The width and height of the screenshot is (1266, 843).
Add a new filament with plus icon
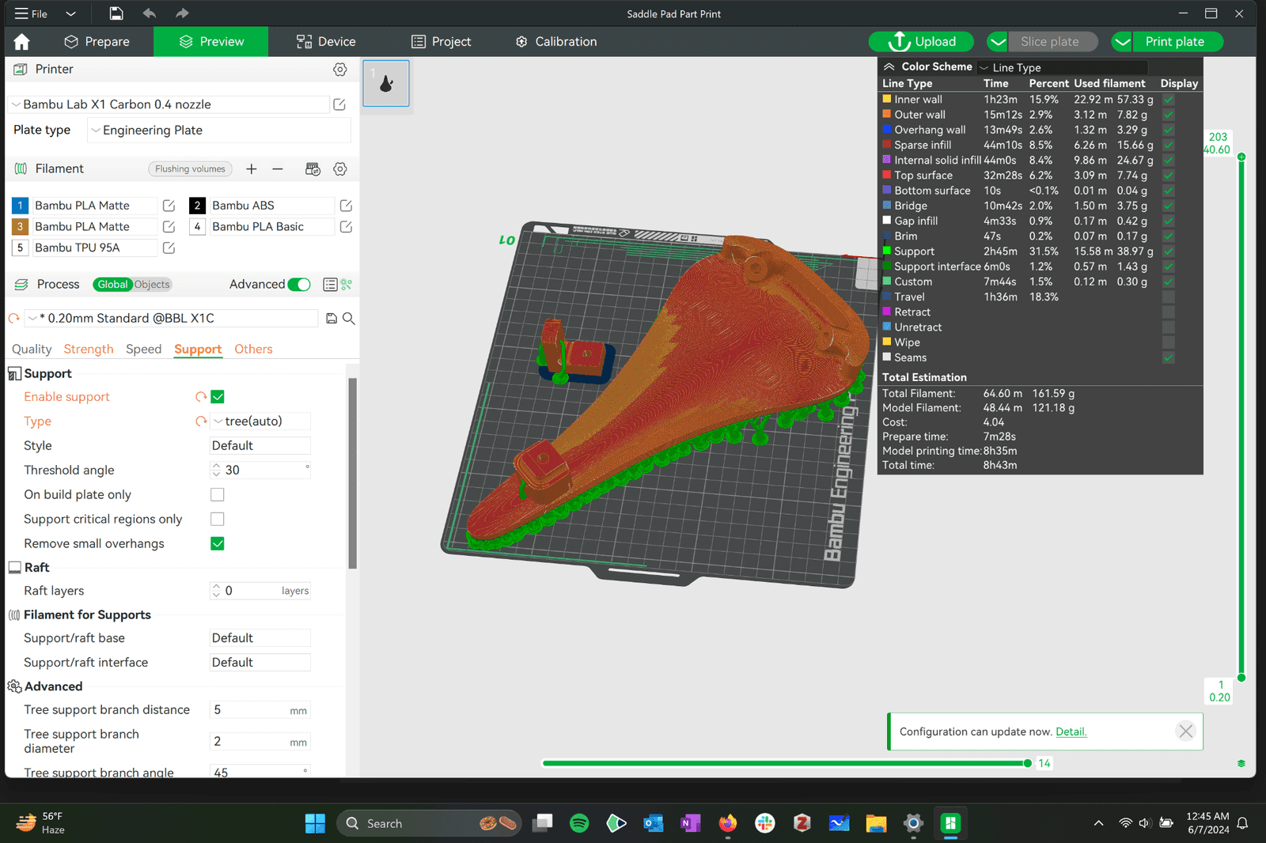252,168
